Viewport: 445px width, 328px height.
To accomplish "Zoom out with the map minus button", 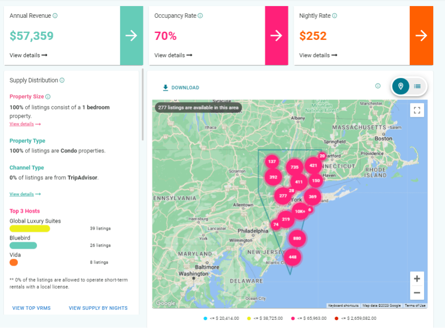I will (417, 293).
